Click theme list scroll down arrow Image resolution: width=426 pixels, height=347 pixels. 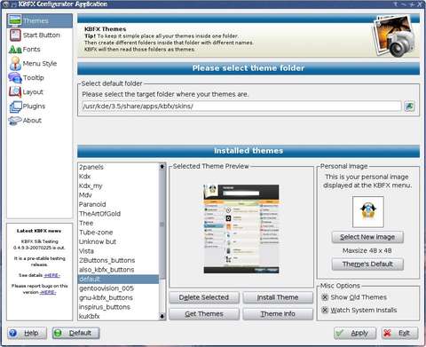pyautogui.click(x=162, y=316)
